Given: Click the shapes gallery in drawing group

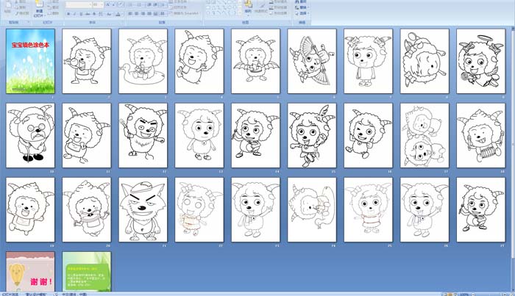Looking at the screenshot, I should pyautogui.click(x=222, y=9).
